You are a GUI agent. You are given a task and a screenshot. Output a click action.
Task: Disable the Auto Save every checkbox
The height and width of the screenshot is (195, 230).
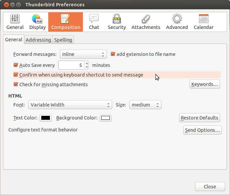click(16, 65)
